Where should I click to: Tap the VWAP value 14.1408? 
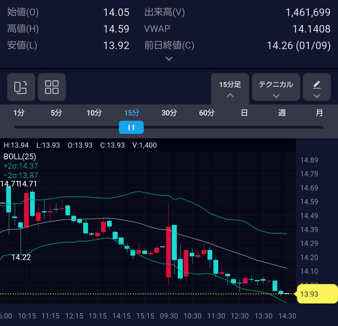pos(311,29)
